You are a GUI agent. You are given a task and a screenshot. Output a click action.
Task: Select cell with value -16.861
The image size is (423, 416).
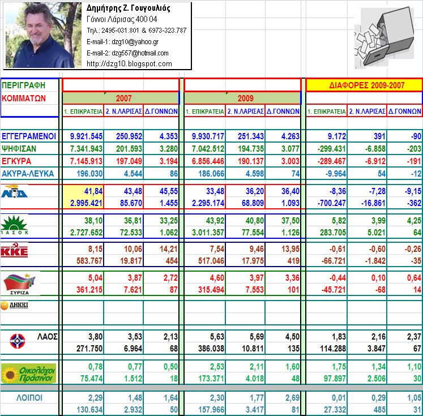pos(367,203)
